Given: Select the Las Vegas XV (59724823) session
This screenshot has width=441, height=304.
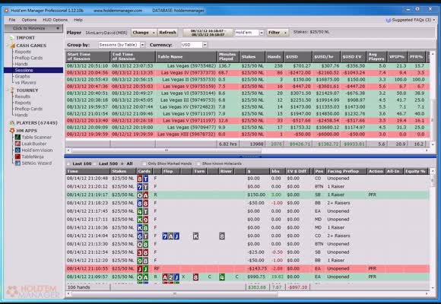Looking at the screenshot, I should [248, 107].
